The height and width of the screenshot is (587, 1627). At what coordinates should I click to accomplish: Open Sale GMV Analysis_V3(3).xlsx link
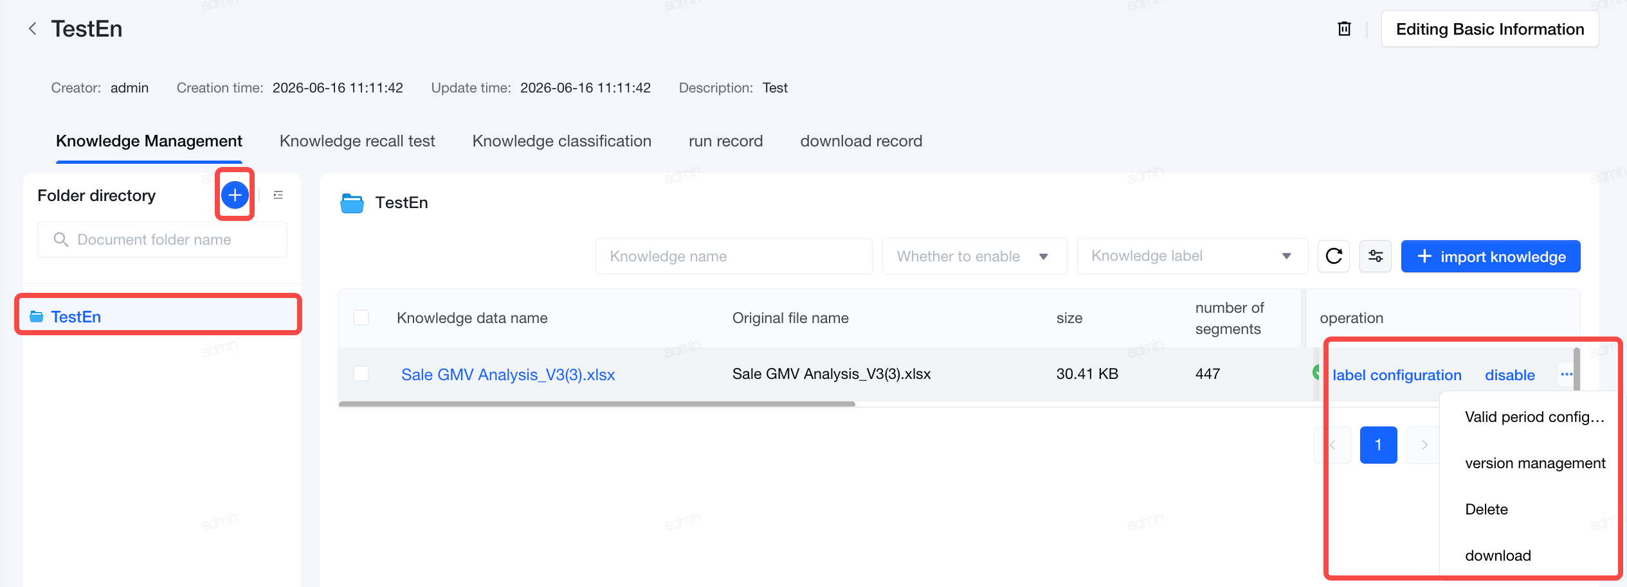coord(508,374)
